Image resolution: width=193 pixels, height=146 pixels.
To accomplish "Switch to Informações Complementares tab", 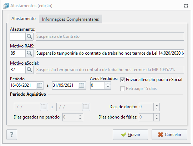I will point(70,19).
